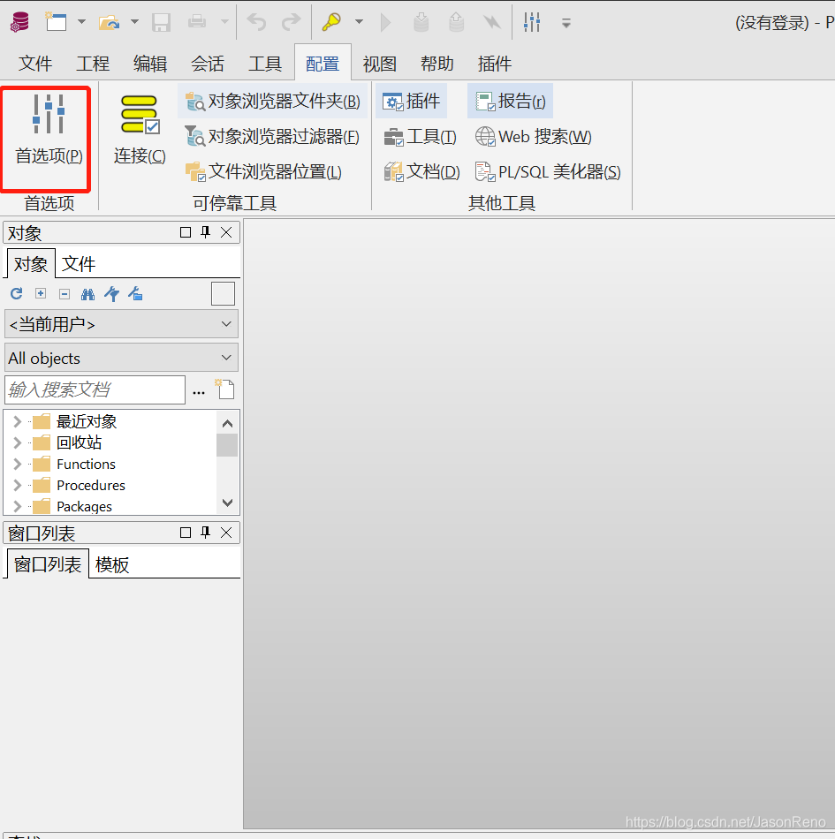Viewport: 835px width, 839px height.
Task: Click the Break lightning icon
Action: [492, 22]
